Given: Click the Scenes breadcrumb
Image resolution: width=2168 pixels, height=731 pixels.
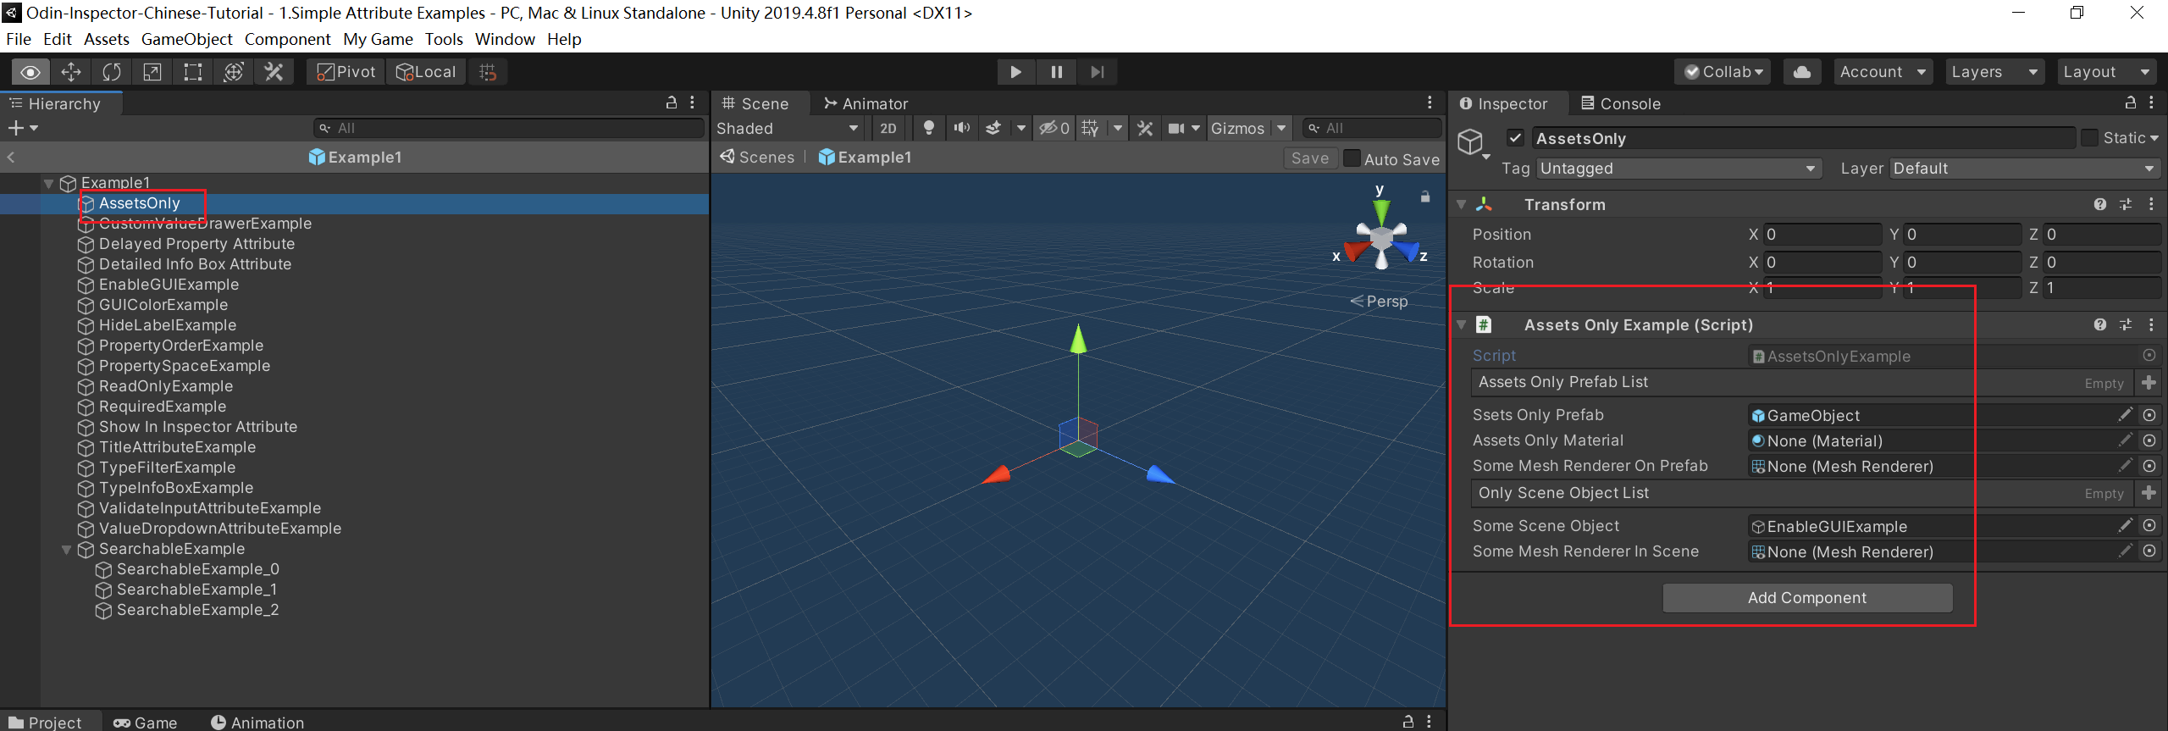Looking at the screenshot, I should pyautogui.click(x=757, y=158).
